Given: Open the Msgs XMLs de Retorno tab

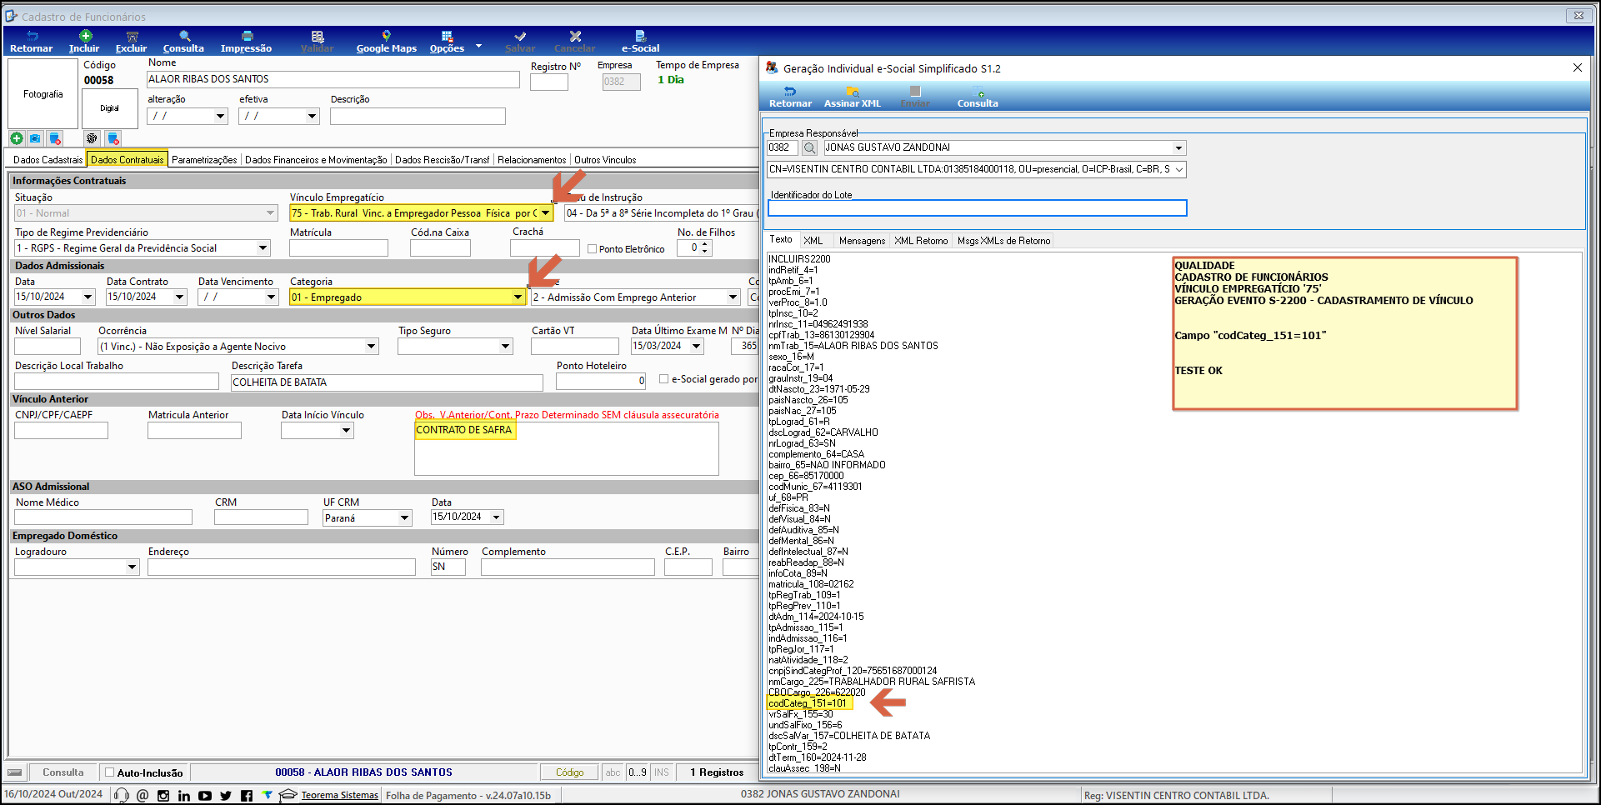Looking at the screenshot, I should click(1003, 241).
